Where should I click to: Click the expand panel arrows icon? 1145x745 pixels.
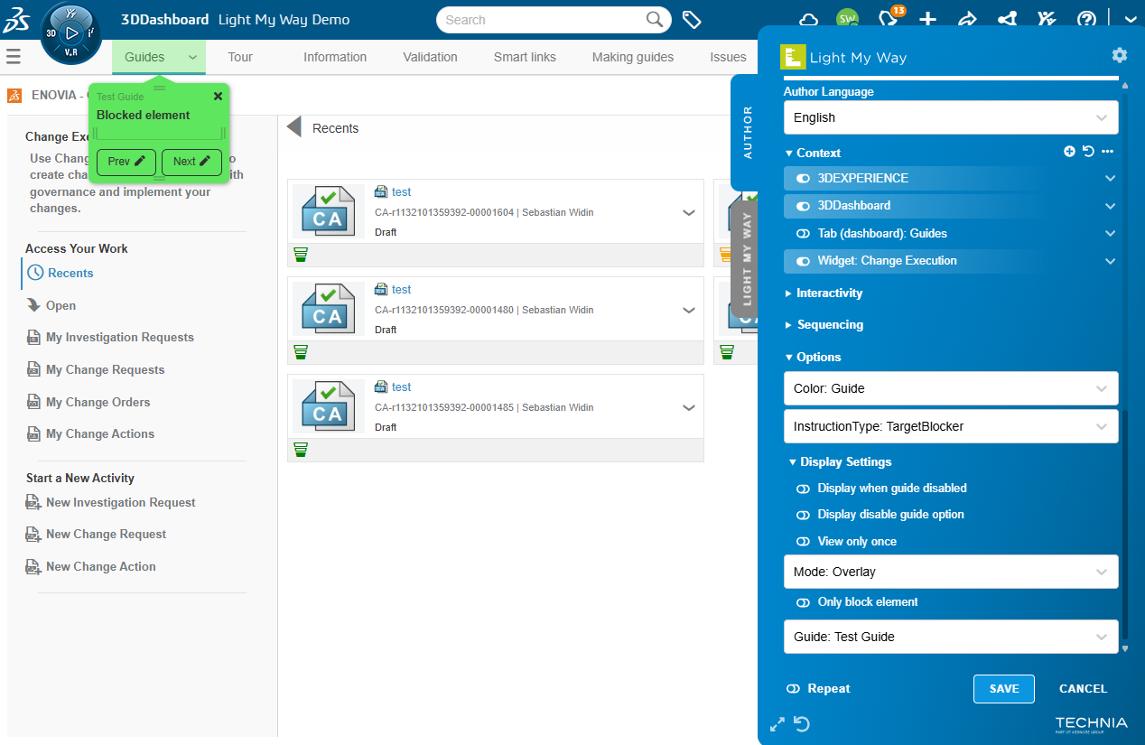pyautogui.click(x=777, y=724)
